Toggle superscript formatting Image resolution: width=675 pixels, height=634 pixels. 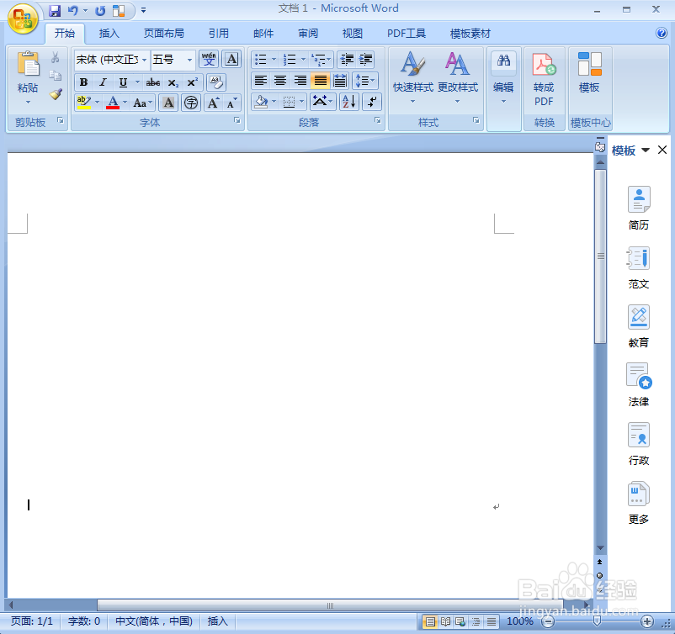192,82
